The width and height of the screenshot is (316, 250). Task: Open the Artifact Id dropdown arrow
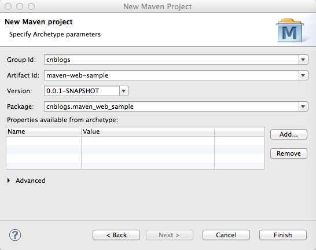tap(303, 75)
